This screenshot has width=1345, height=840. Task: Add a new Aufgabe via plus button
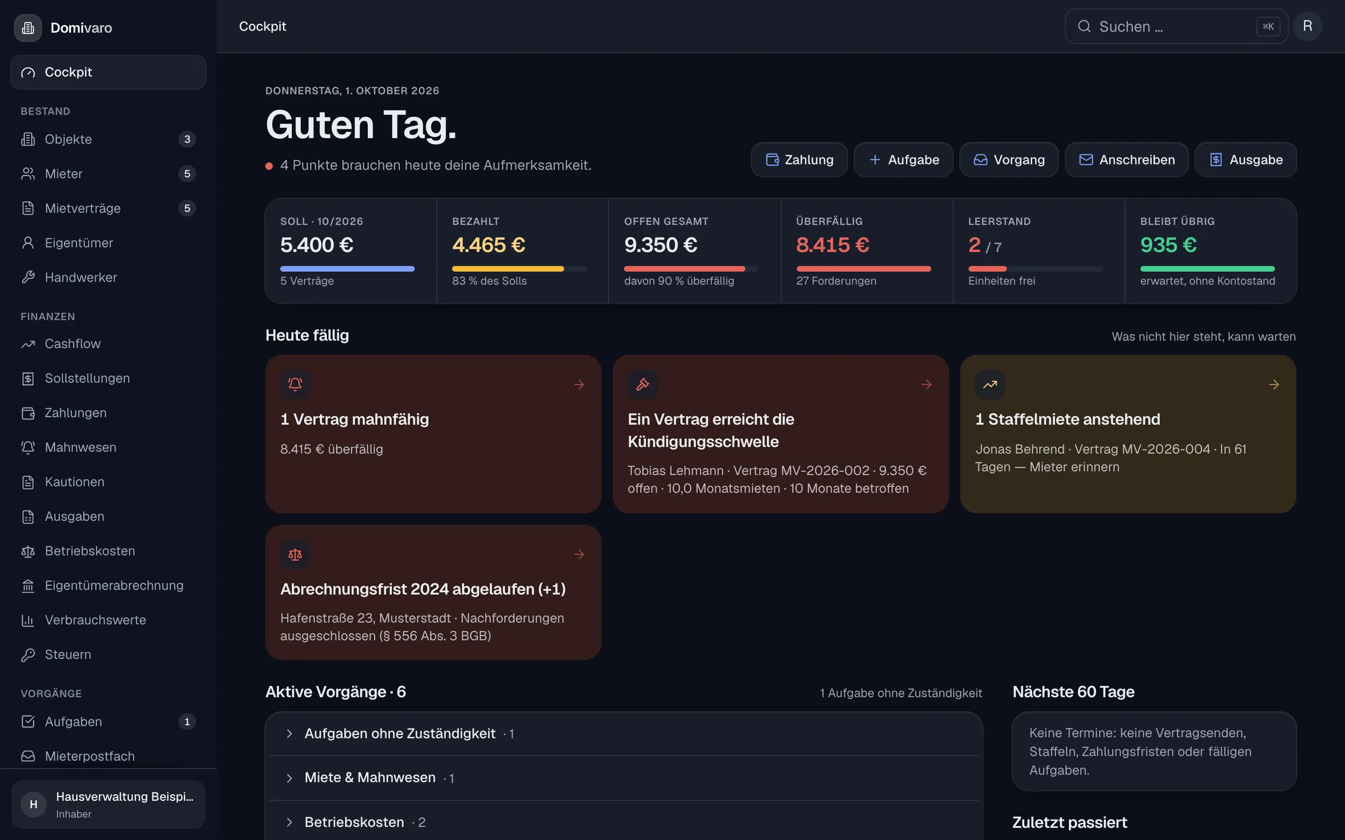903,160
